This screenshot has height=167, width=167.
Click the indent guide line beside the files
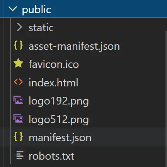pyautogui.click(x=10, y=91)
